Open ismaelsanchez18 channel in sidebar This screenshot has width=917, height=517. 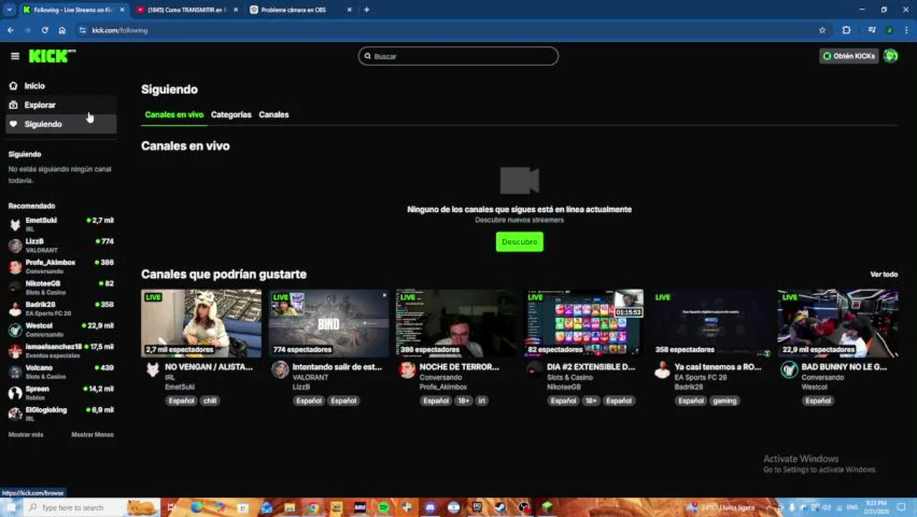[60, 350]
